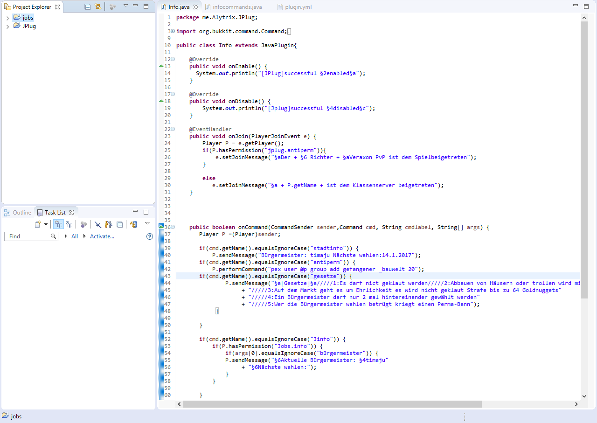Screen dimensions: 597x423
Task: Open the All working set dropdown
Action: click(x=66, y=236)
